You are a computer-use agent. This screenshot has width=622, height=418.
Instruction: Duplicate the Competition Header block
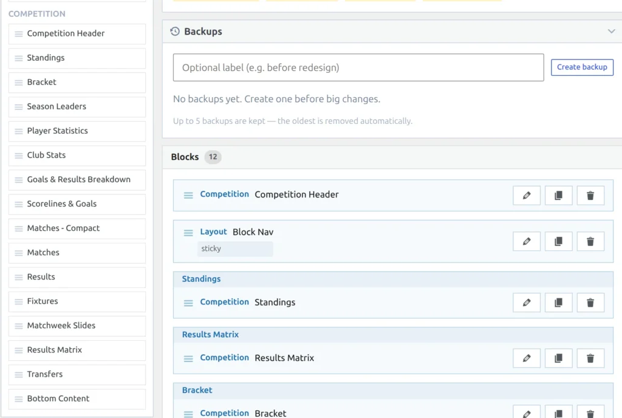[559, 195]
